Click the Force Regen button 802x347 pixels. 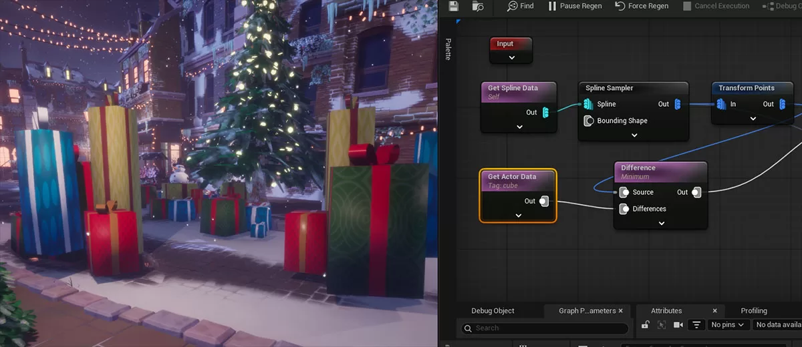coord(641,6)
